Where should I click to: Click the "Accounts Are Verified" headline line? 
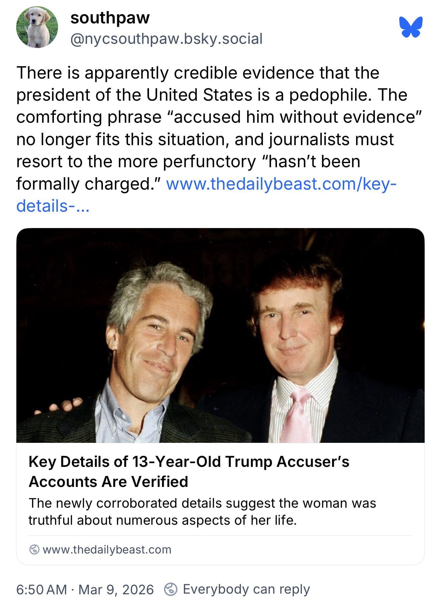108,482
